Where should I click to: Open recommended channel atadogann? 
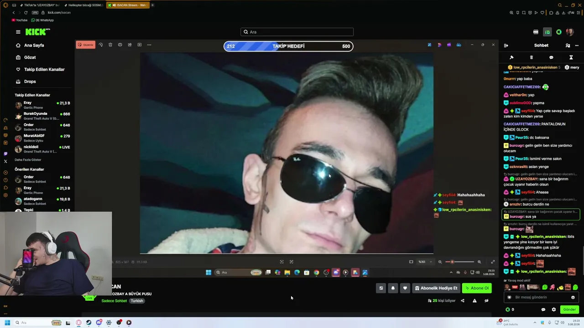click(x=42, y=201)
